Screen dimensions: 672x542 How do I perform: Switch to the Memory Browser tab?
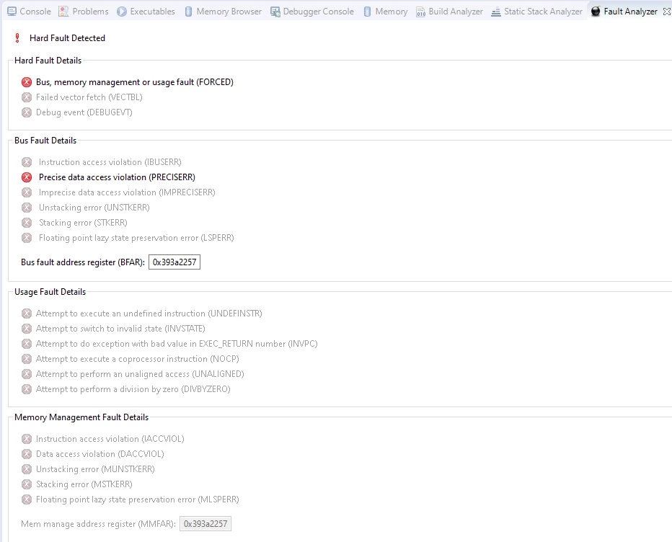(x=223, y=12)
